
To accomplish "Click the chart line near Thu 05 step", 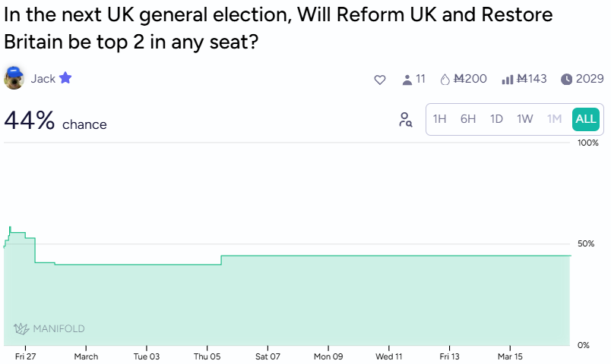I will [x=221, y=260].
